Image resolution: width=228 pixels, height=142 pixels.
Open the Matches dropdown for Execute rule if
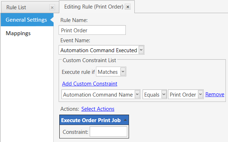[x=111, y=71]
